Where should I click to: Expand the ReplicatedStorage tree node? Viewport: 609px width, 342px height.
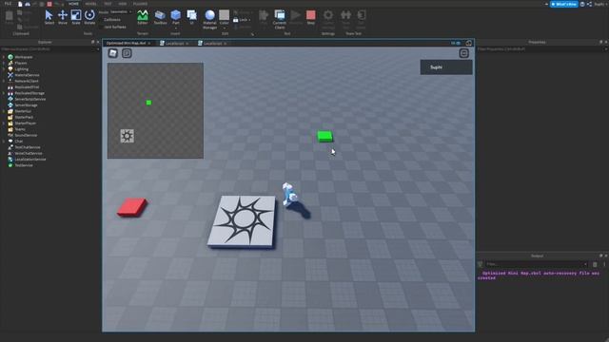[x=4, y=93]
